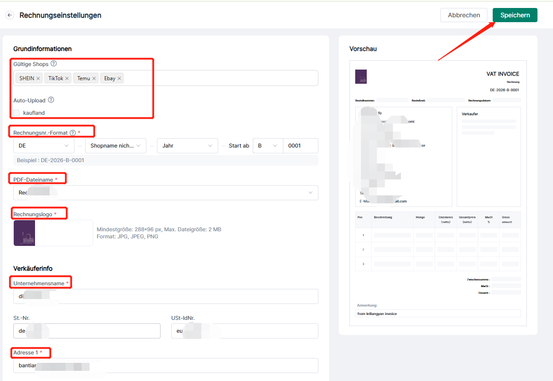Image resolution: width=553 pixels, height=381 pixels.
Task: Open the Jahr dropdown
Action: [x=187, y=146]
